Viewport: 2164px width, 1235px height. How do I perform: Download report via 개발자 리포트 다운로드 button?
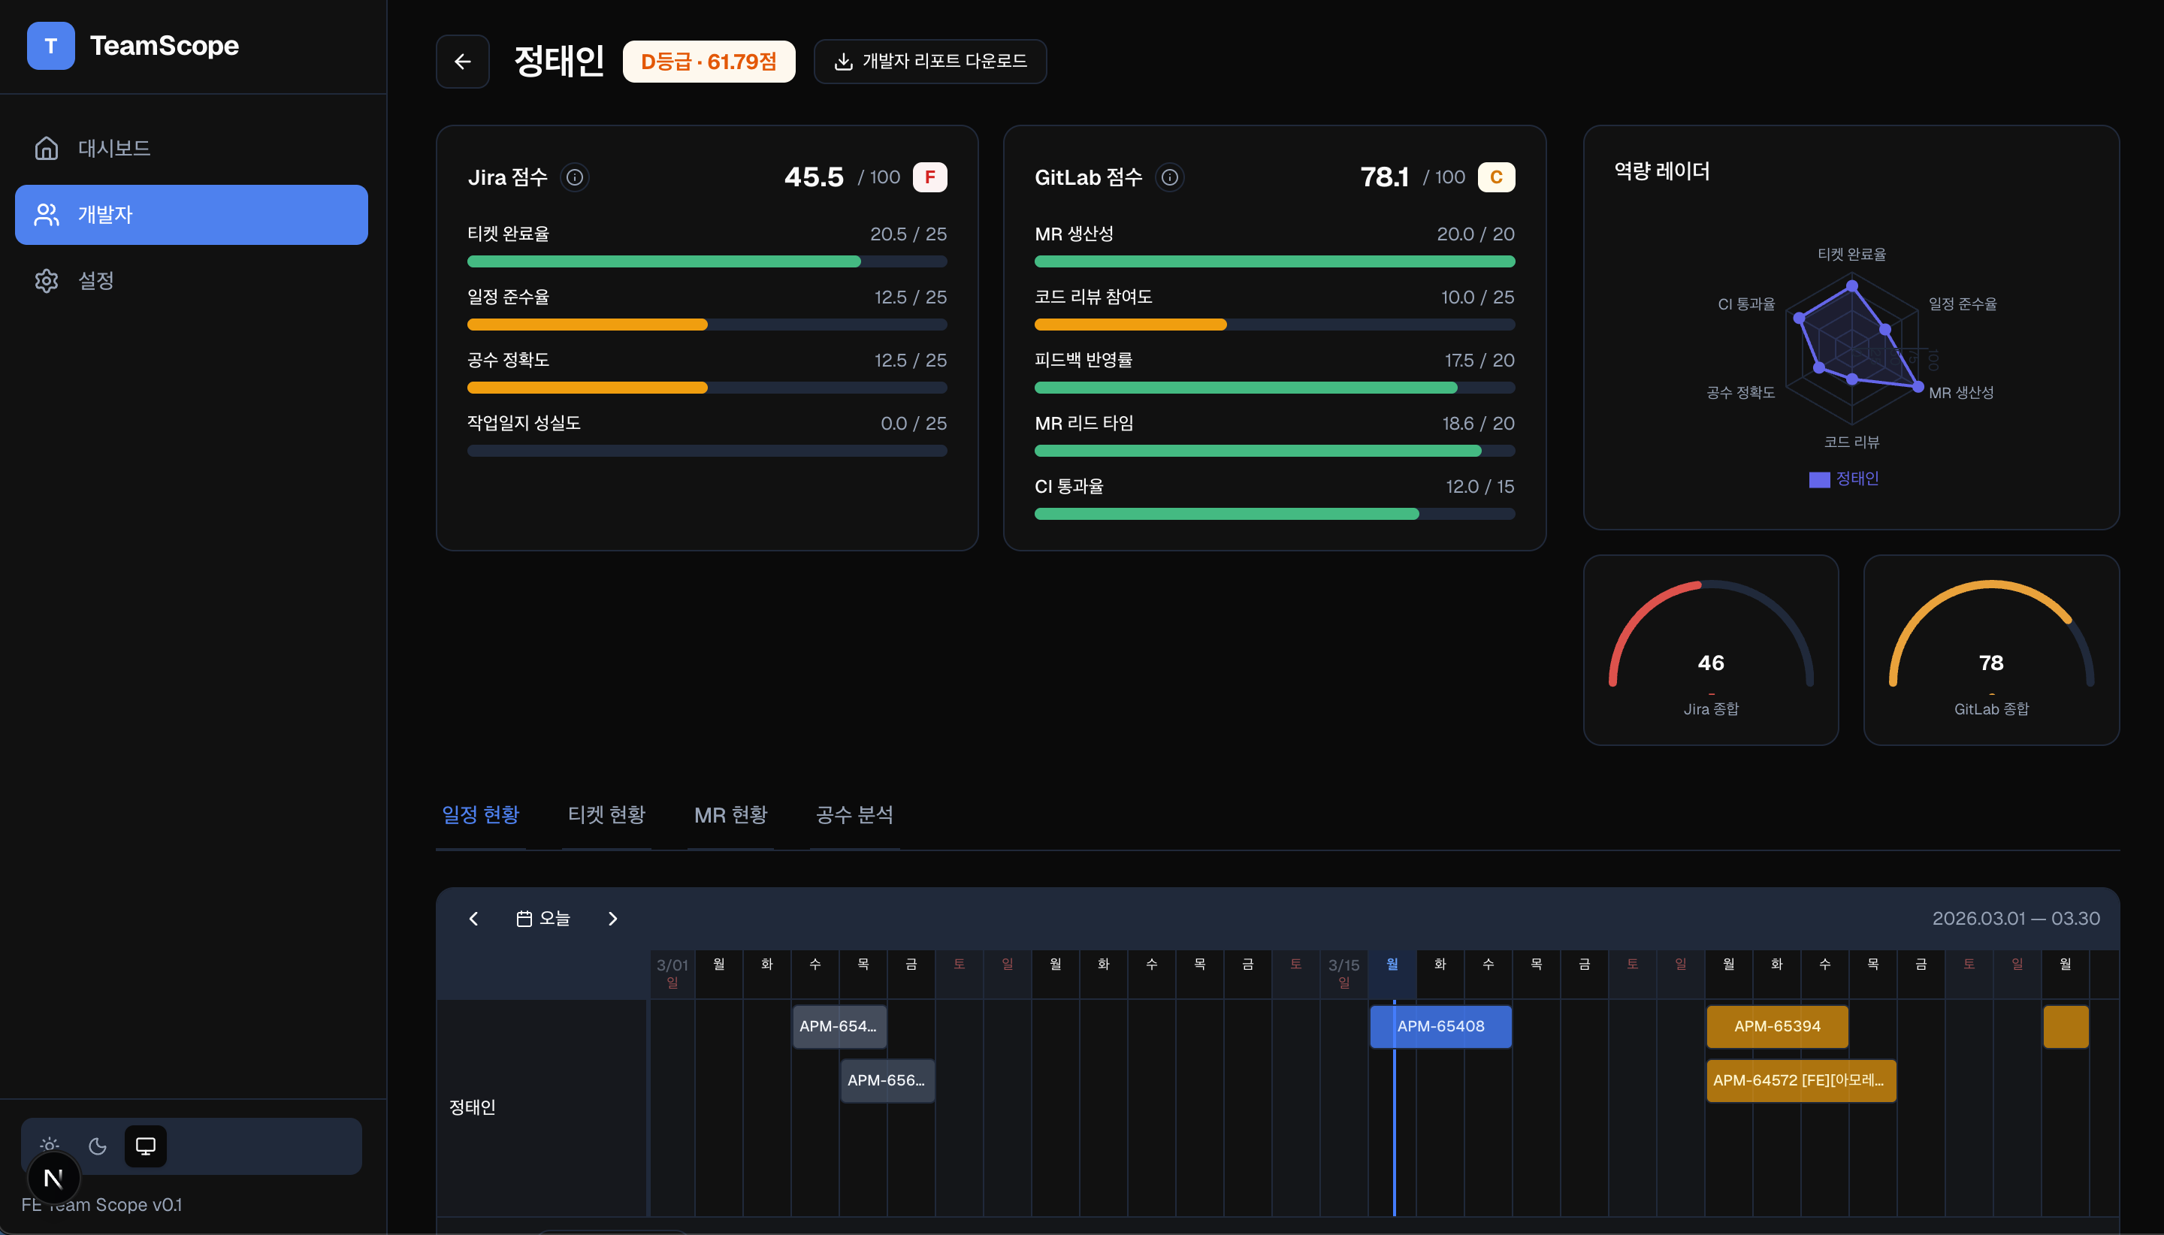[929, 61]
